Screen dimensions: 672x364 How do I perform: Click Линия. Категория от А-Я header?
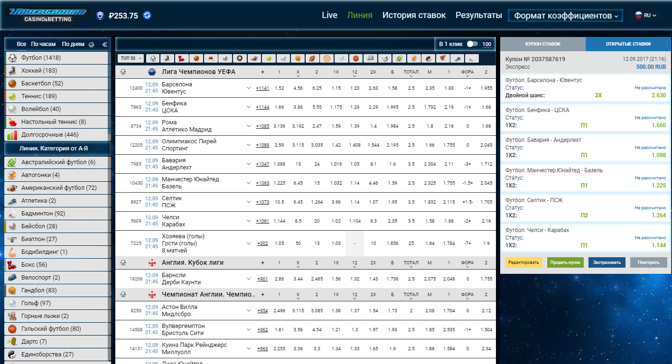57,149
